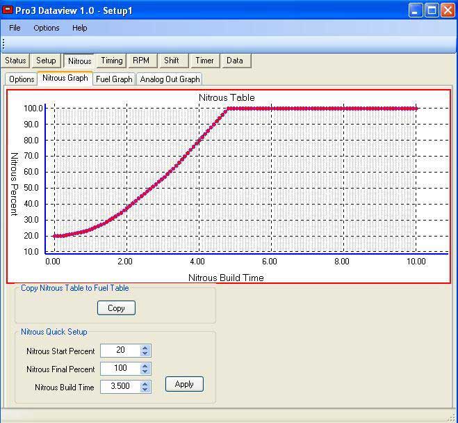Open the Options menu

click(x=46, y=28)
